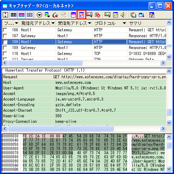This screenshot has height=174, width=174.
Task: Select the Request GET field row
Action: [x=84, y=77]
